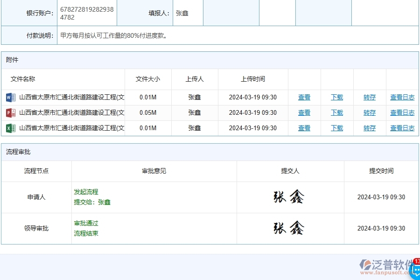Image resolution: width=420 pixels, height=280 pixels.
Task: Click 下载 on the Excel attachment row
Action: (x=336, y=128)
